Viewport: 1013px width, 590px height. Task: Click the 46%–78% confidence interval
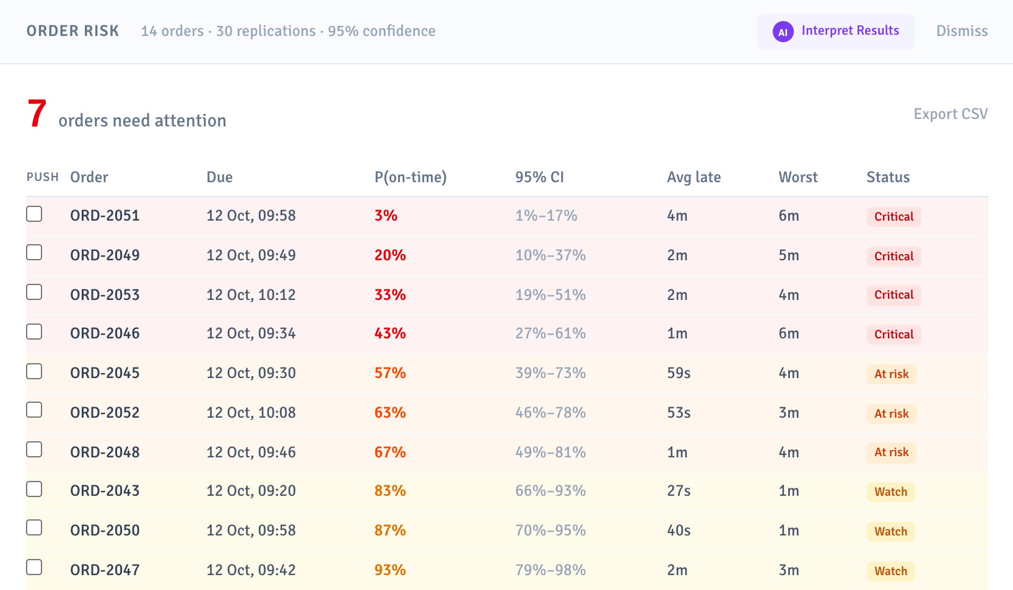550,413
